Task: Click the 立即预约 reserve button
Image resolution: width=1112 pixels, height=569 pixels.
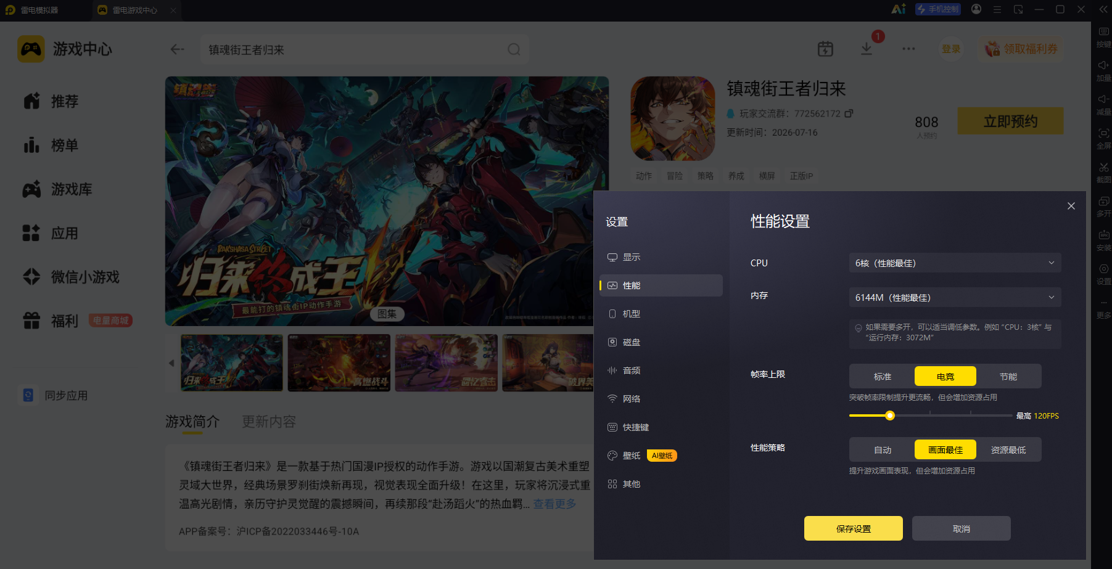Action: (1010, 121)
